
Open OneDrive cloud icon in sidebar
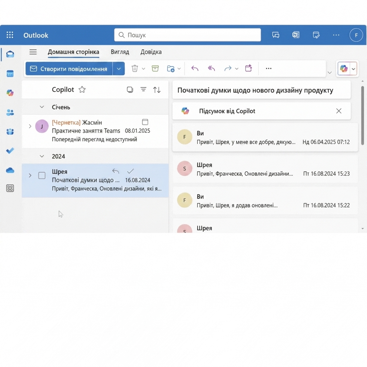click(x=10, y=170)
